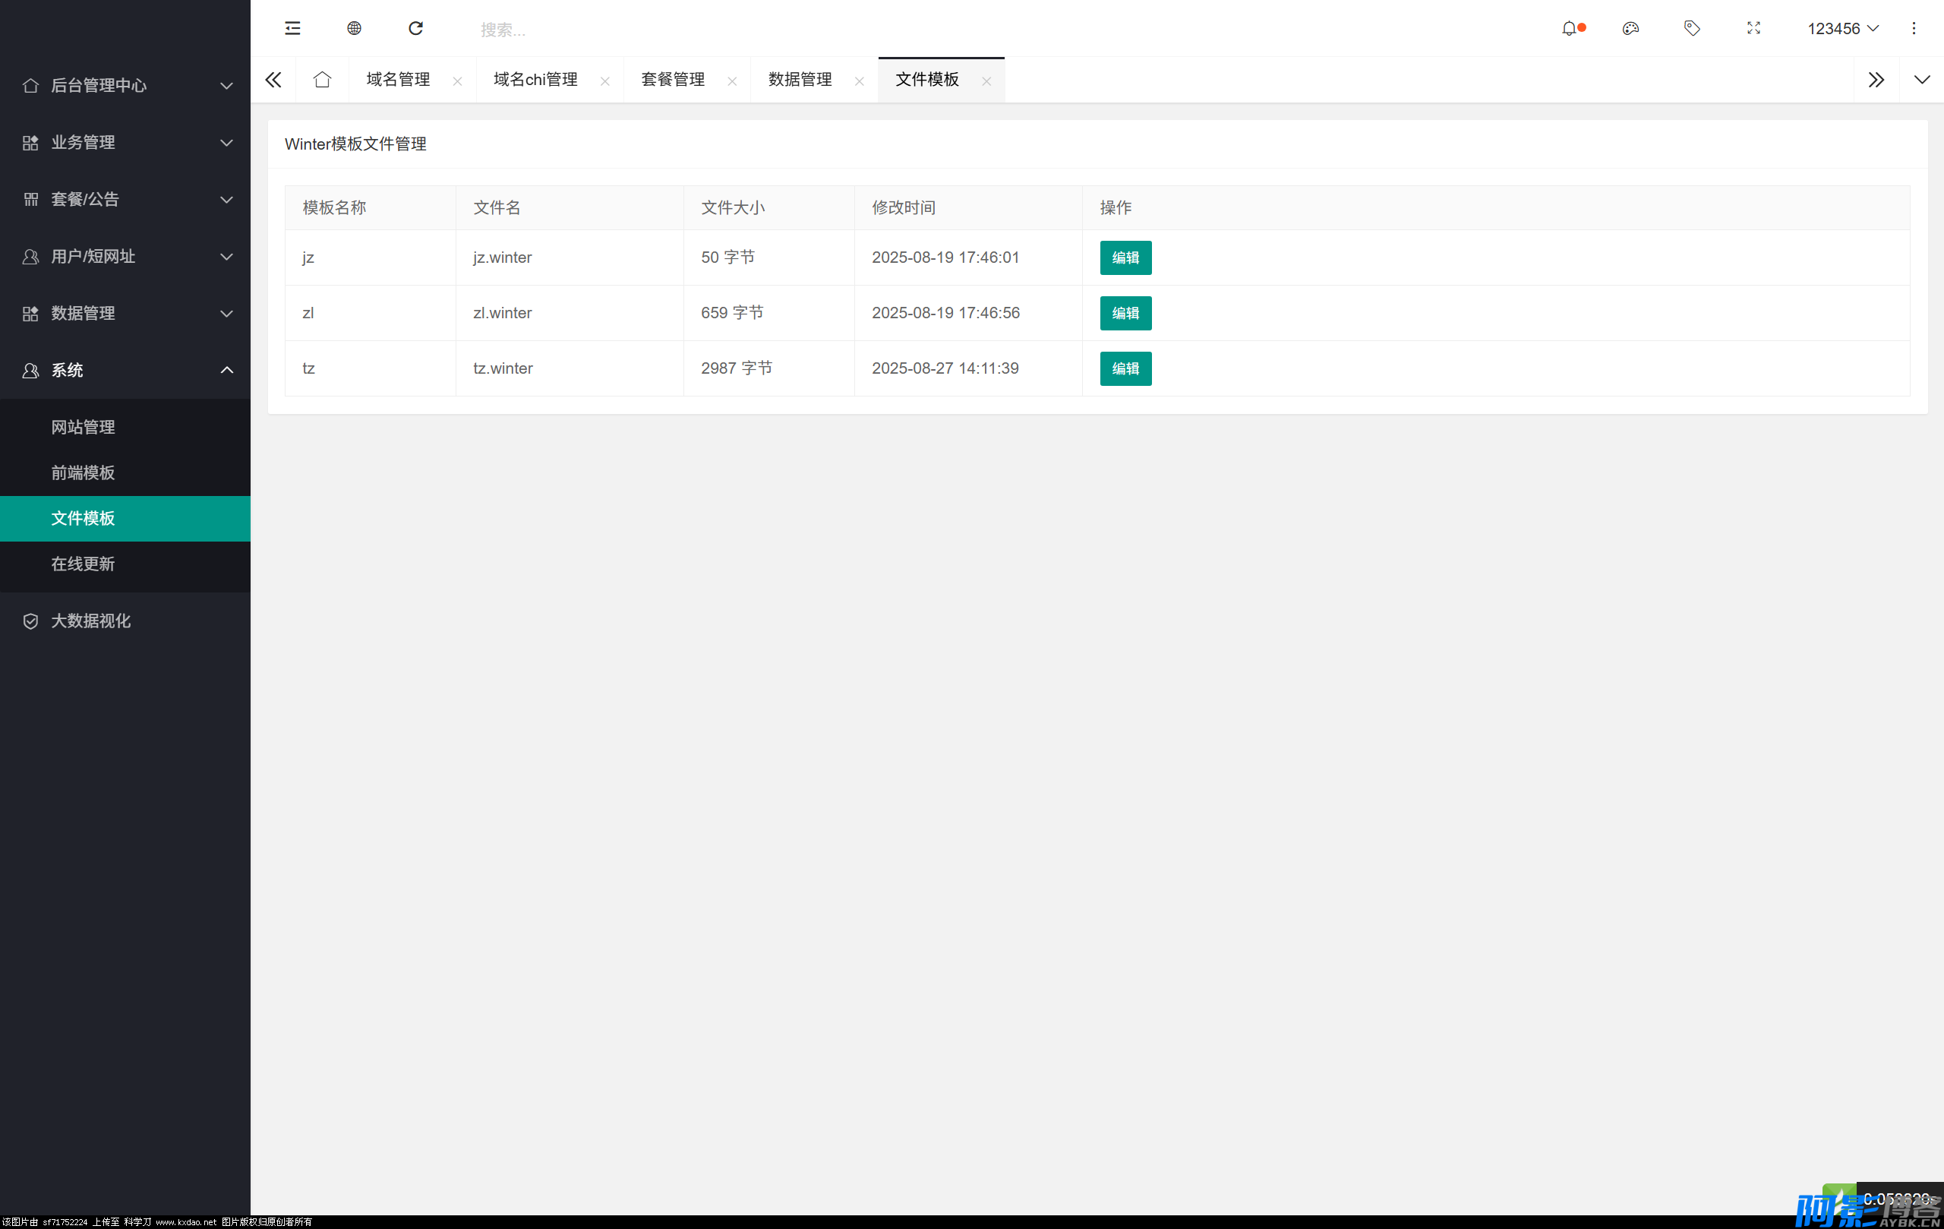Open the website globe icon in the header
The width and height of the screenshot is (1944, 1229).
click(x=354, y=28)
